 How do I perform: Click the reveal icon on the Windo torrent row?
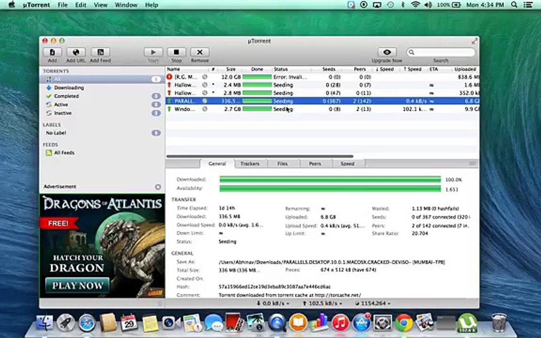coord(205,109)
